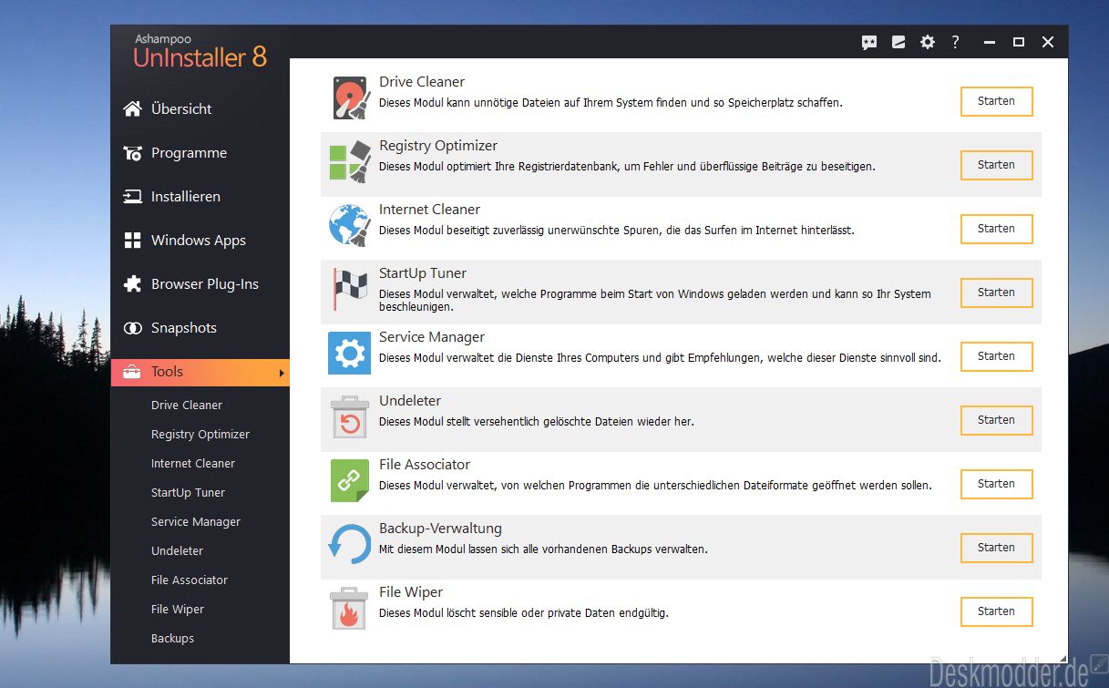Viewport: 1109px width, 688px height.
Task: Launch StartUp Tuner with its Starten button
Action: [x=996, y=293]
